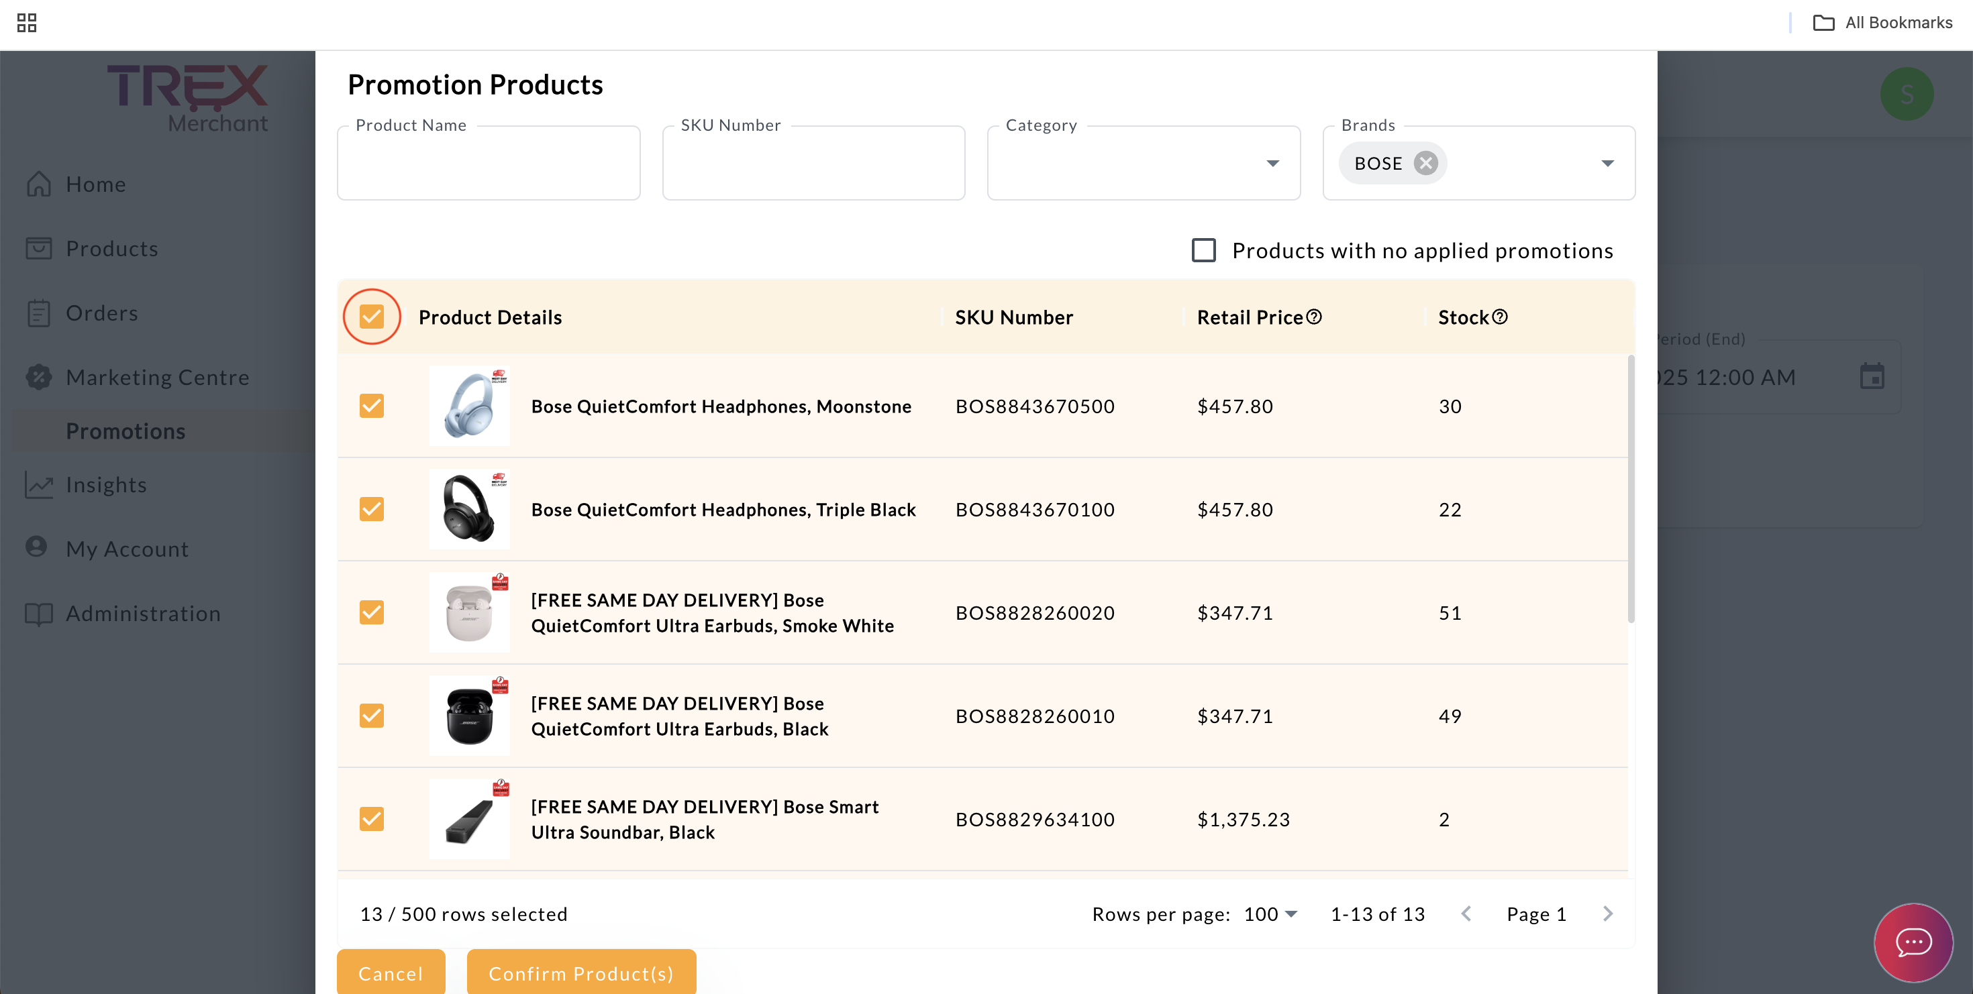
Task: Click the Smoke White earbuds thumbnail
Action: tap(468, 612)
